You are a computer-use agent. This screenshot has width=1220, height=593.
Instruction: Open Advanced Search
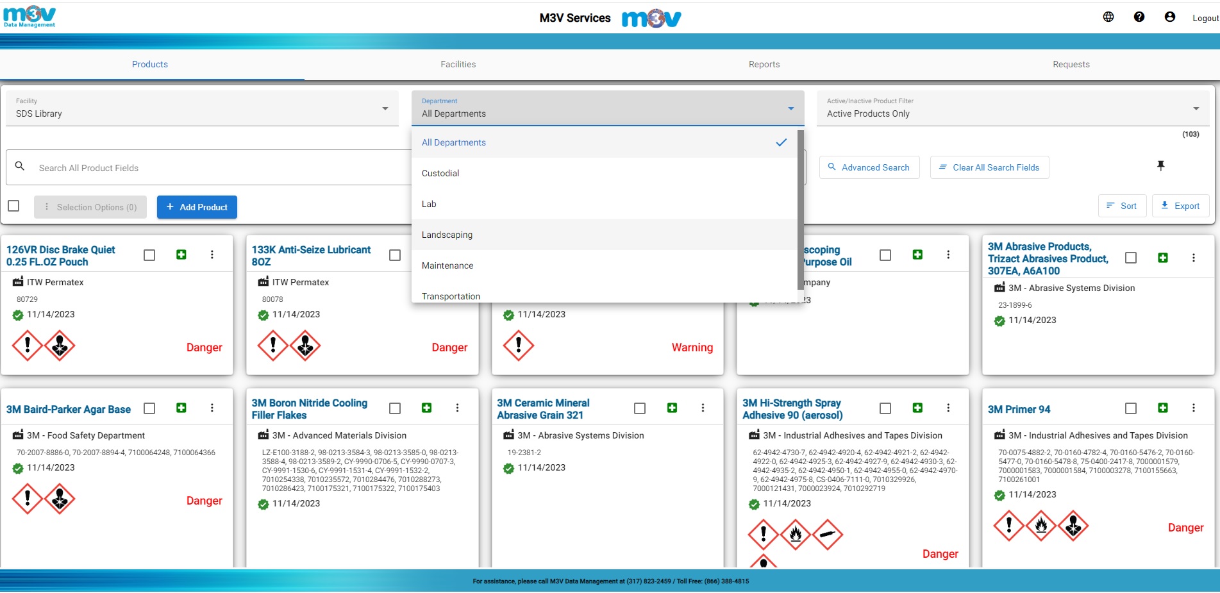point(869,167)
